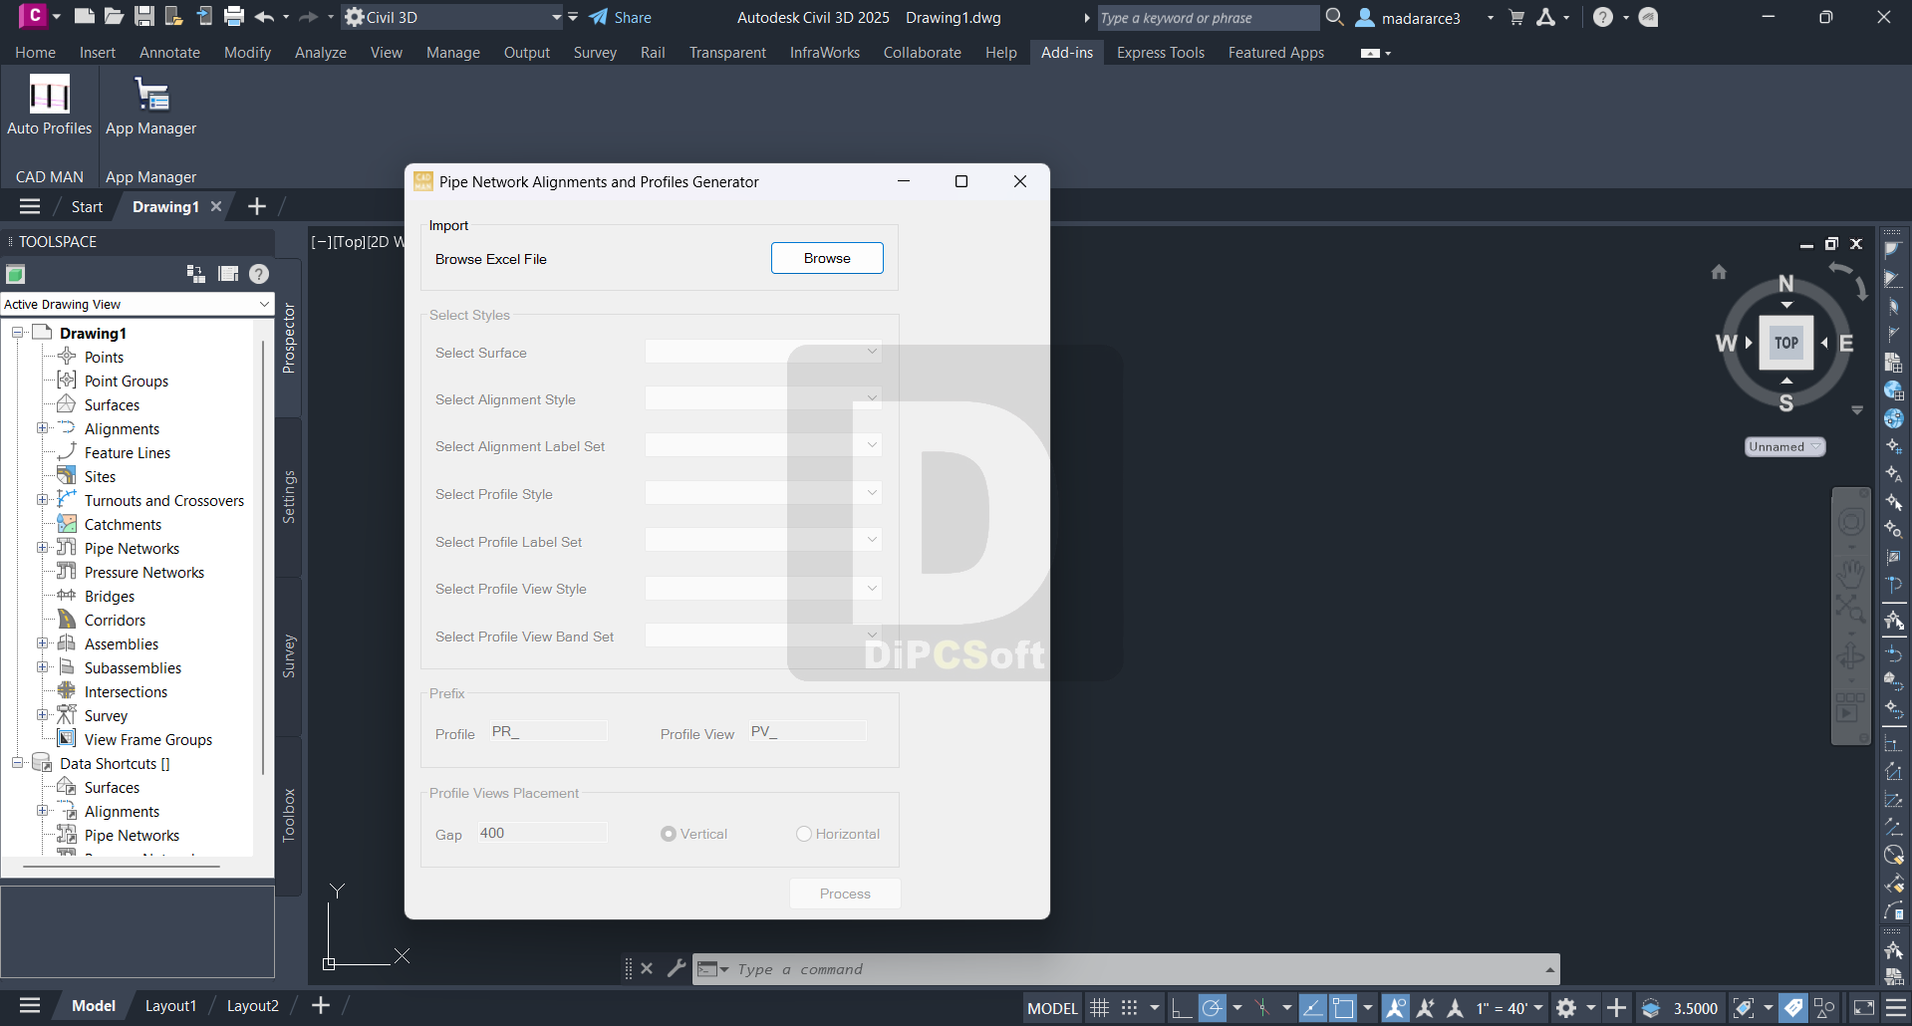
Task: Open the Select Profile Style dropdown
Action: (763, 493)
